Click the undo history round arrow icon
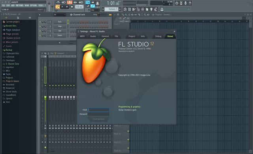Viewport: 253px width, 154px height. click(177, 3)
